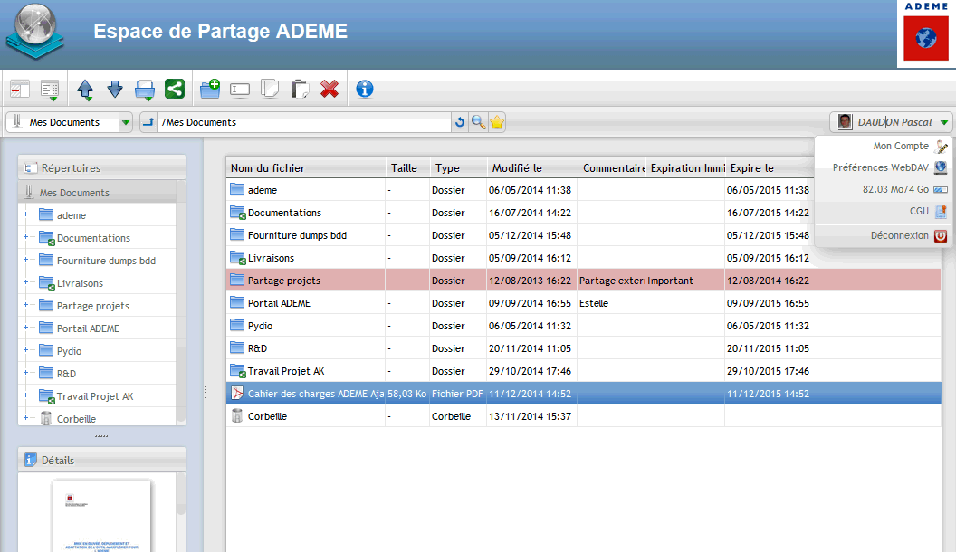The height and width of the screenshot is (552, 956).
Task: Sort by the Type column header
Action: [458, 168]
